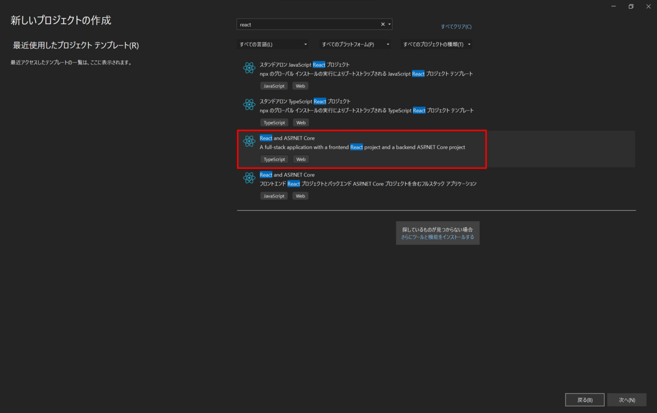This screenshot has height=413, width=657.
Task: Open the すべてのプラットフォーム platform filter dropdown
Action: point(356,44)
